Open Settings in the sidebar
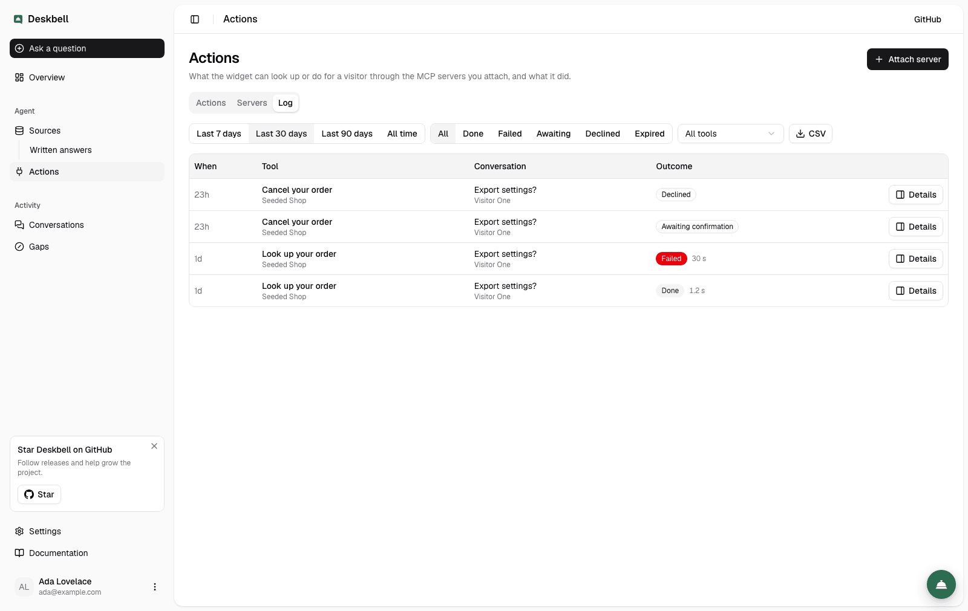Screen dimensions: 968x611 click(87, 531)
